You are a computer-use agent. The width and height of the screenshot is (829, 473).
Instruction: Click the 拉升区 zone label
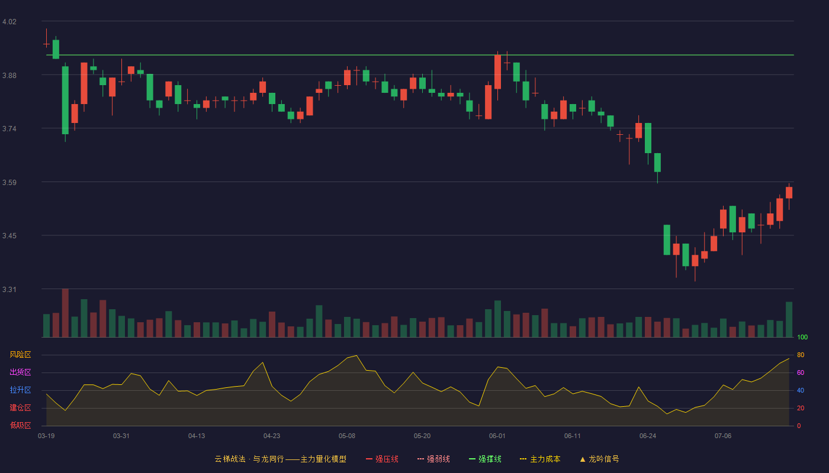click(x=20, y=390)
